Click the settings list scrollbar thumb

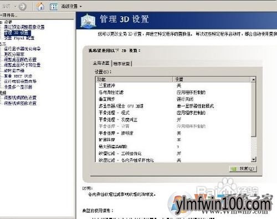point(253,110)
